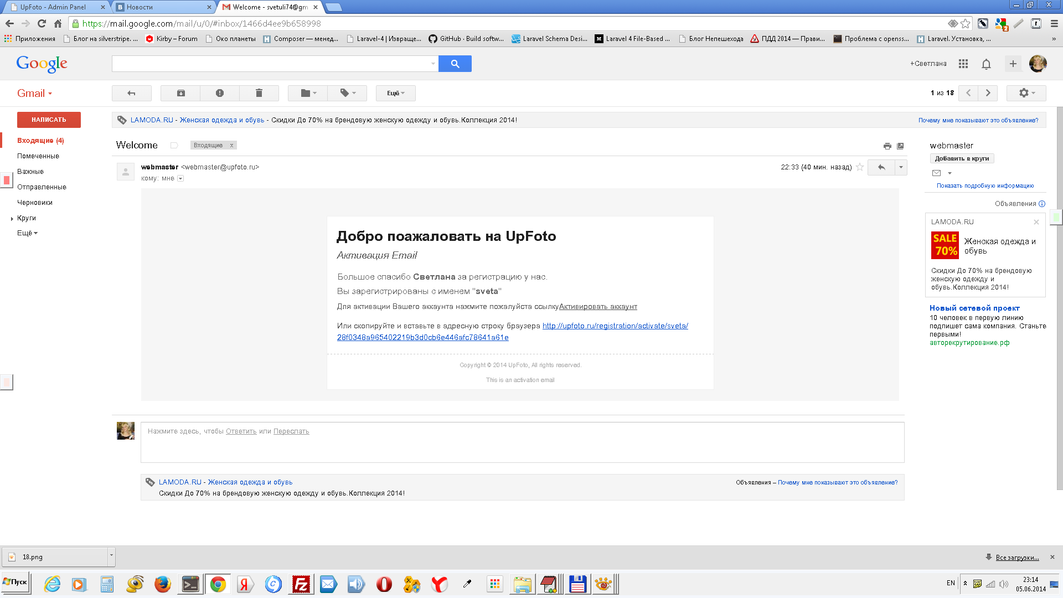Open the Gmail product switcher dropdown
1063x598 pixels.
[x=34, y=93]
